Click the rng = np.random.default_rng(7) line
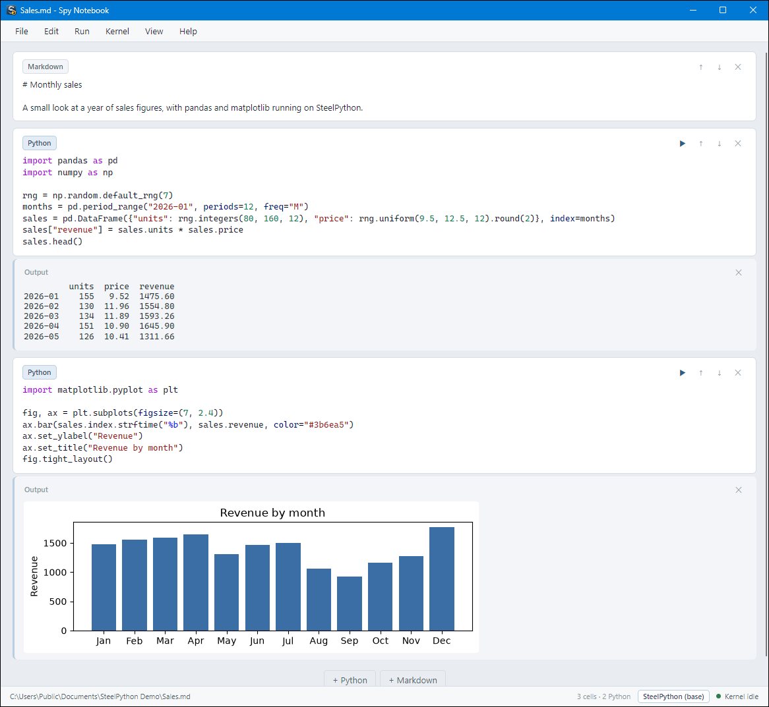 pyautogui.click(x=98, y=196)
